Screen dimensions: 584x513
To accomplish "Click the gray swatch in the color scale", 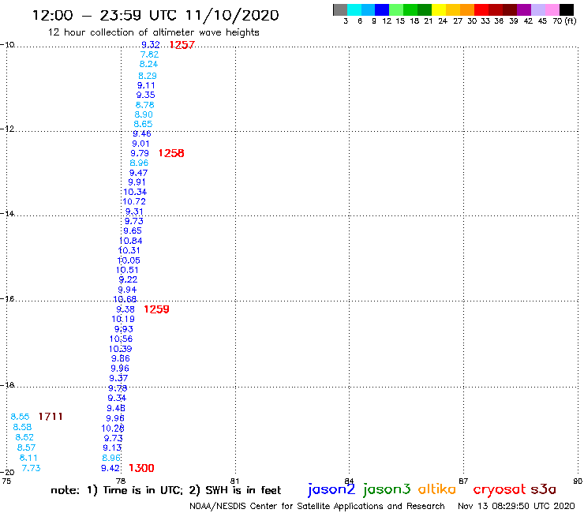I will 340,9.
